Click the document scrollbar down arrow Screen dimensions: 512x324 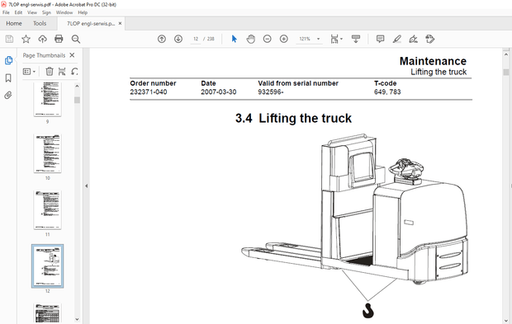click(x=506, y=320)
